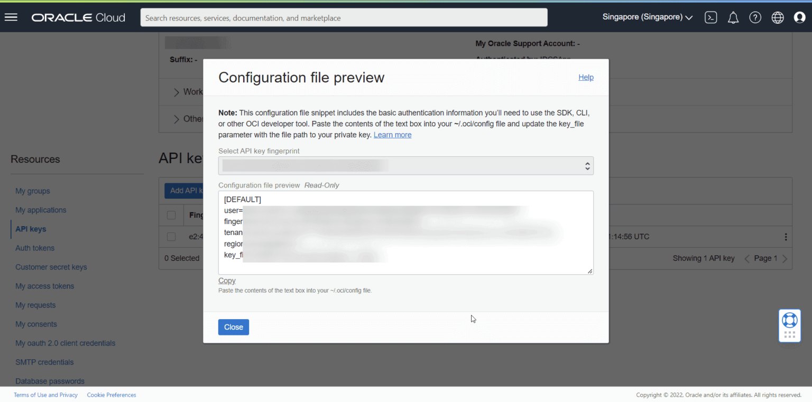The width and height of the screenshot is (812, 402).
Task: Open the notifications bell
Action: click(x=733, y=17)
